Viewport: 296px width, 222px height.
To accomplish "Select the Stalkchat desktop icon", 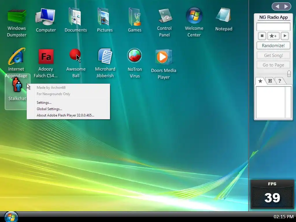I will coord(17,92).
